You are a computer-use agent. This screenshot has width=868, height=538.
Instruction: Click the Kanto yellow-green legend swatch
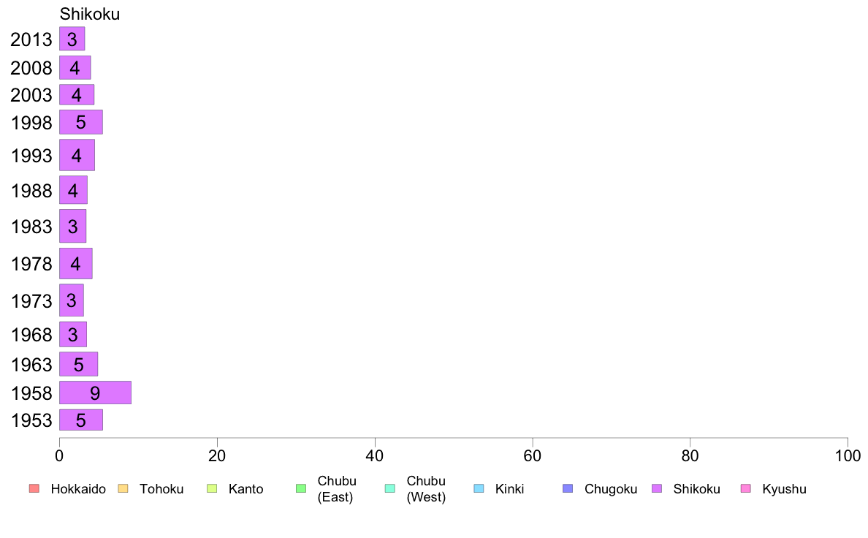coord(212,489)
